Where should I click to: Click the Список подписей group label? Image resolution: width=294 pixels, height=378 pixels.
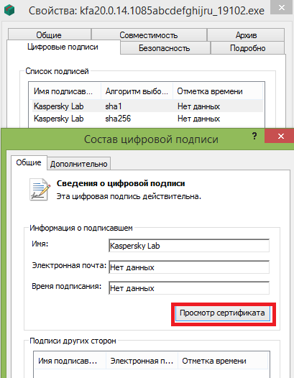click(58, 71)
